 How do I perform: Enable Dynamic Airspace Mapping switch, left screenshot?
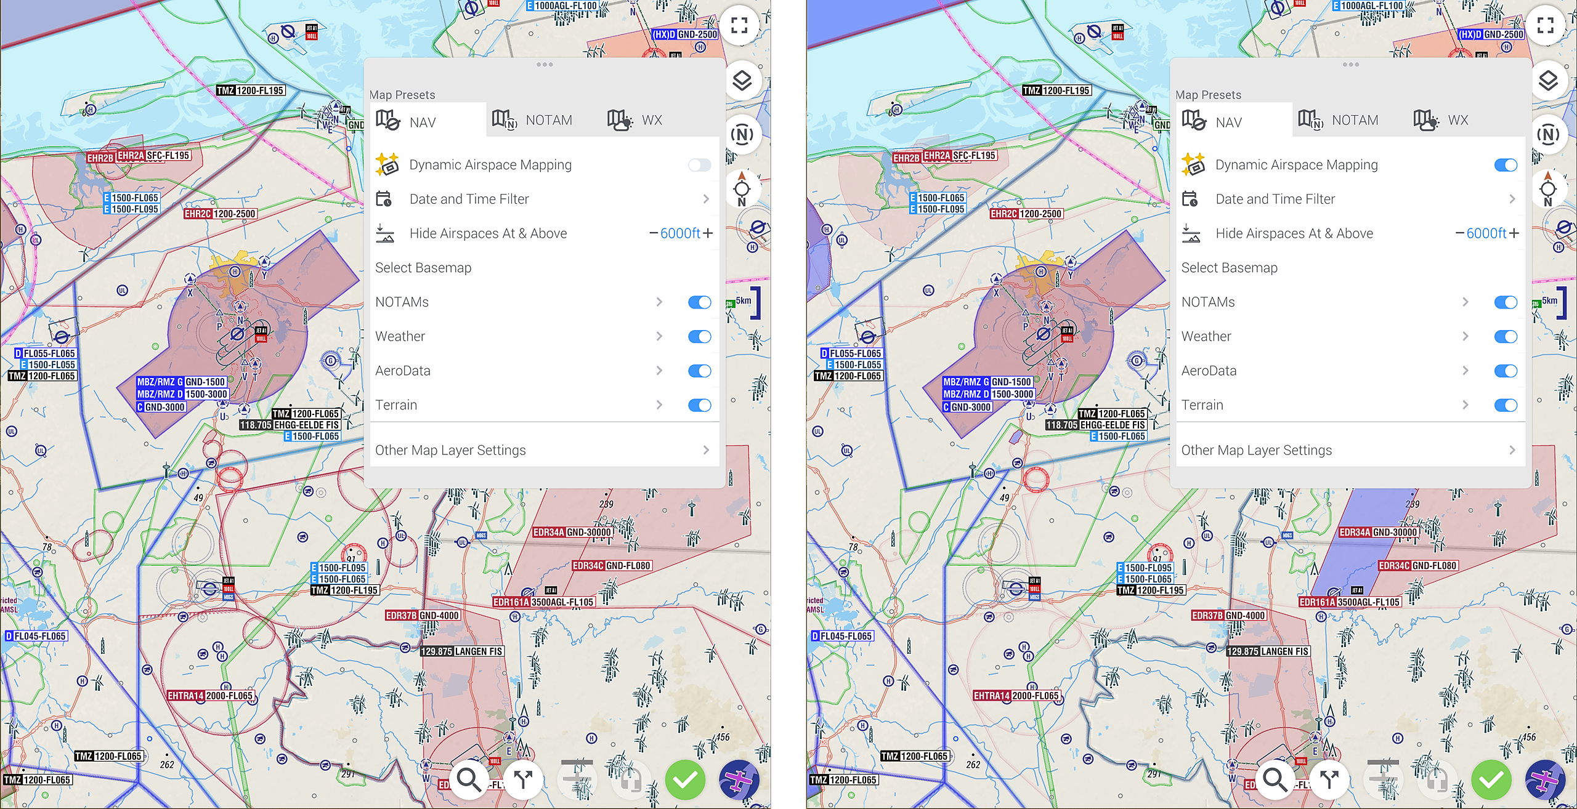point(700,165)
